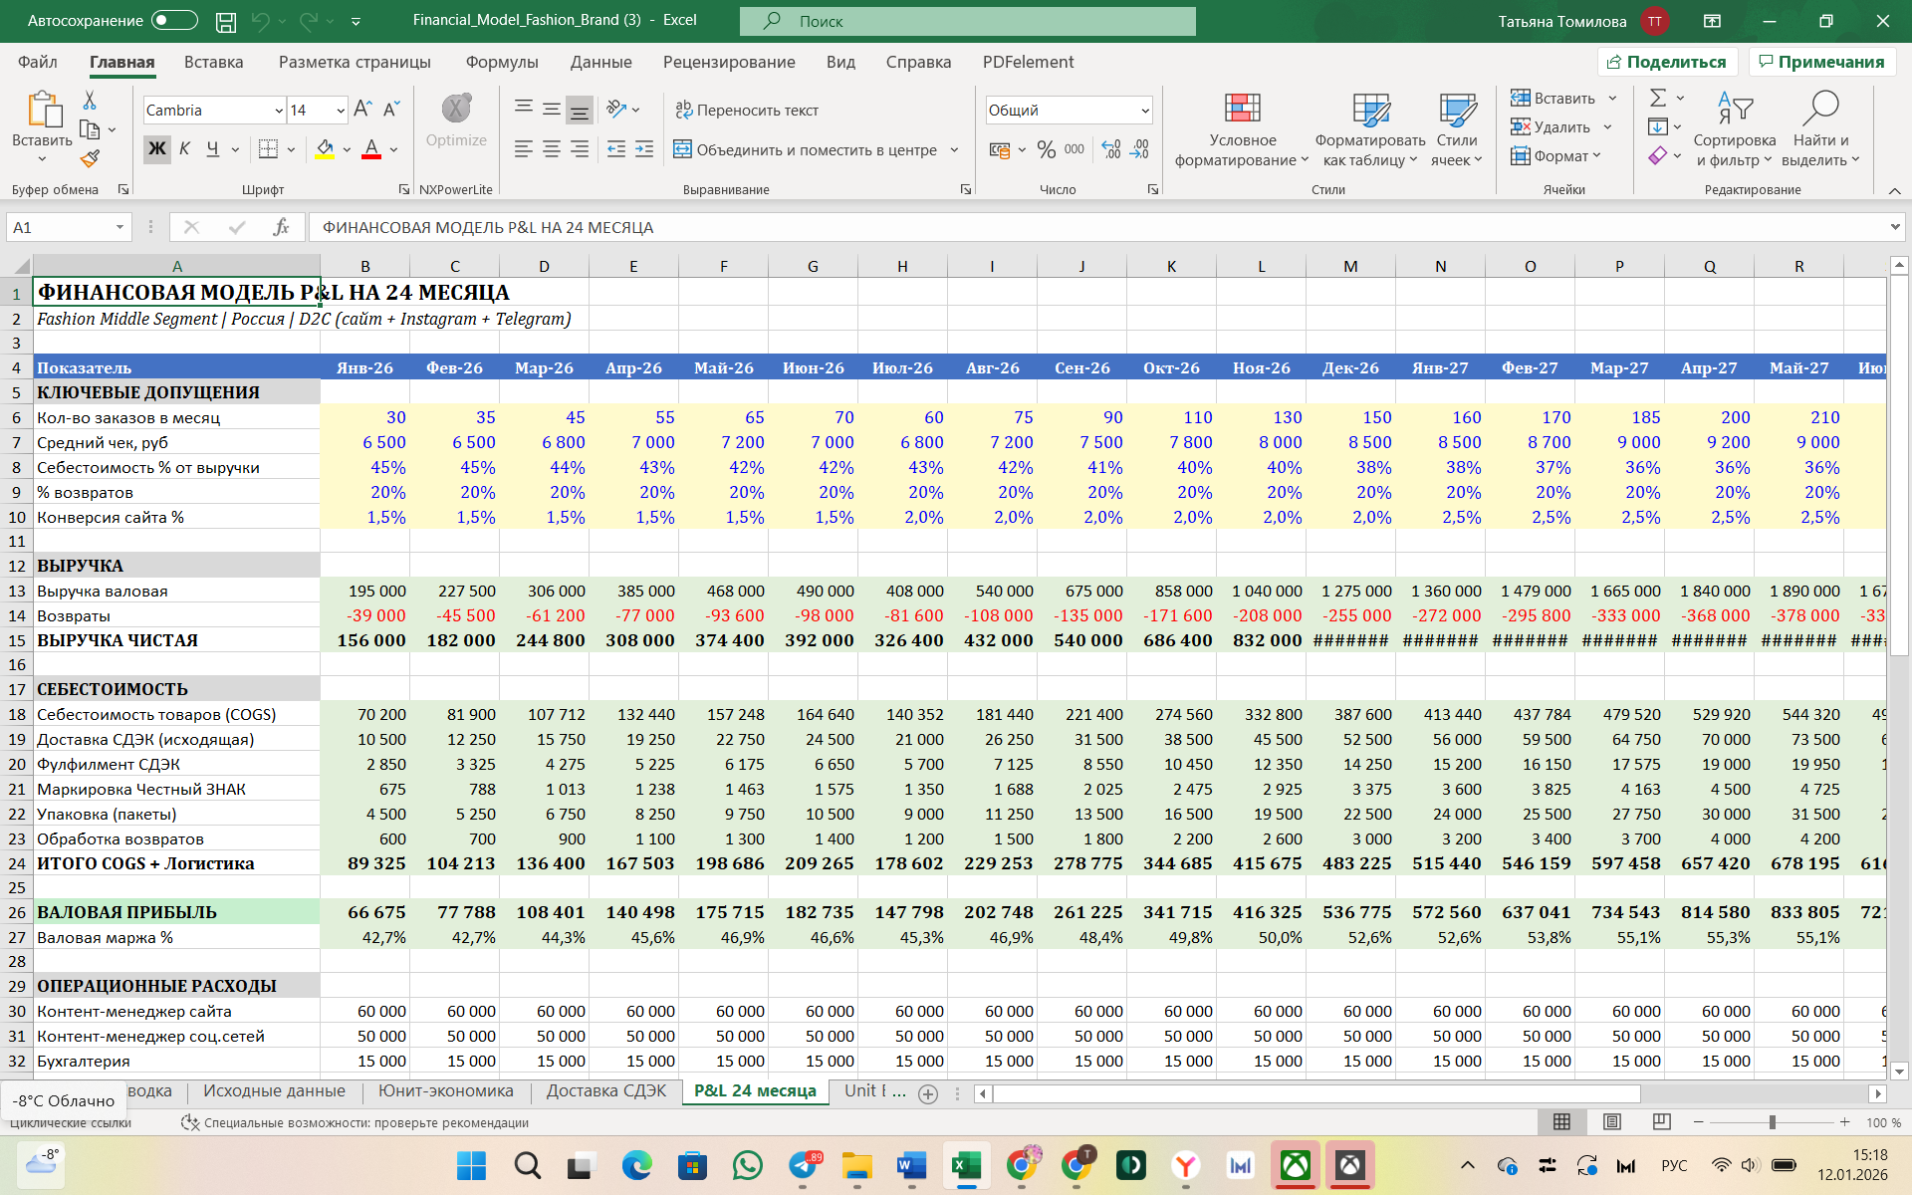The height and width of the screenshot is (1195, 1912).
Task: Switch to Page Layout view in status bar
Action: (x=1611, y=1122)
